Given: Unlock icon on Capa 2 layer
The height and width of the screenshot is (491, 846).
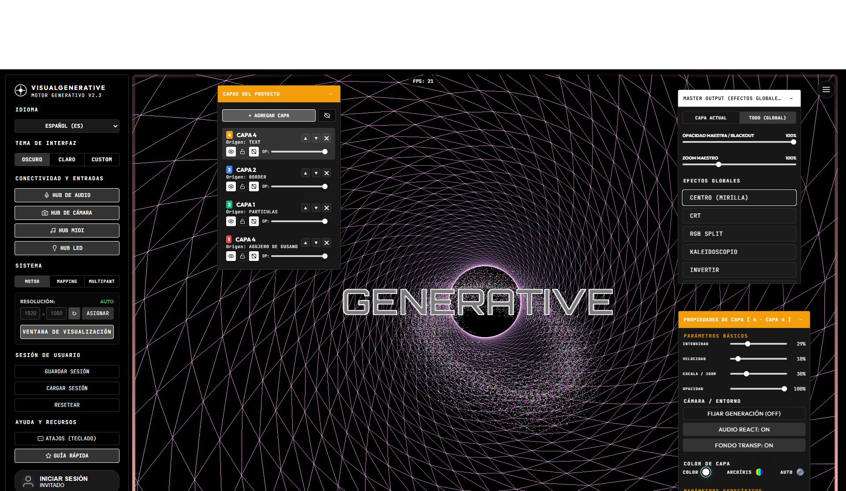Looking at the screenshot, I should [x=242, y=186].
